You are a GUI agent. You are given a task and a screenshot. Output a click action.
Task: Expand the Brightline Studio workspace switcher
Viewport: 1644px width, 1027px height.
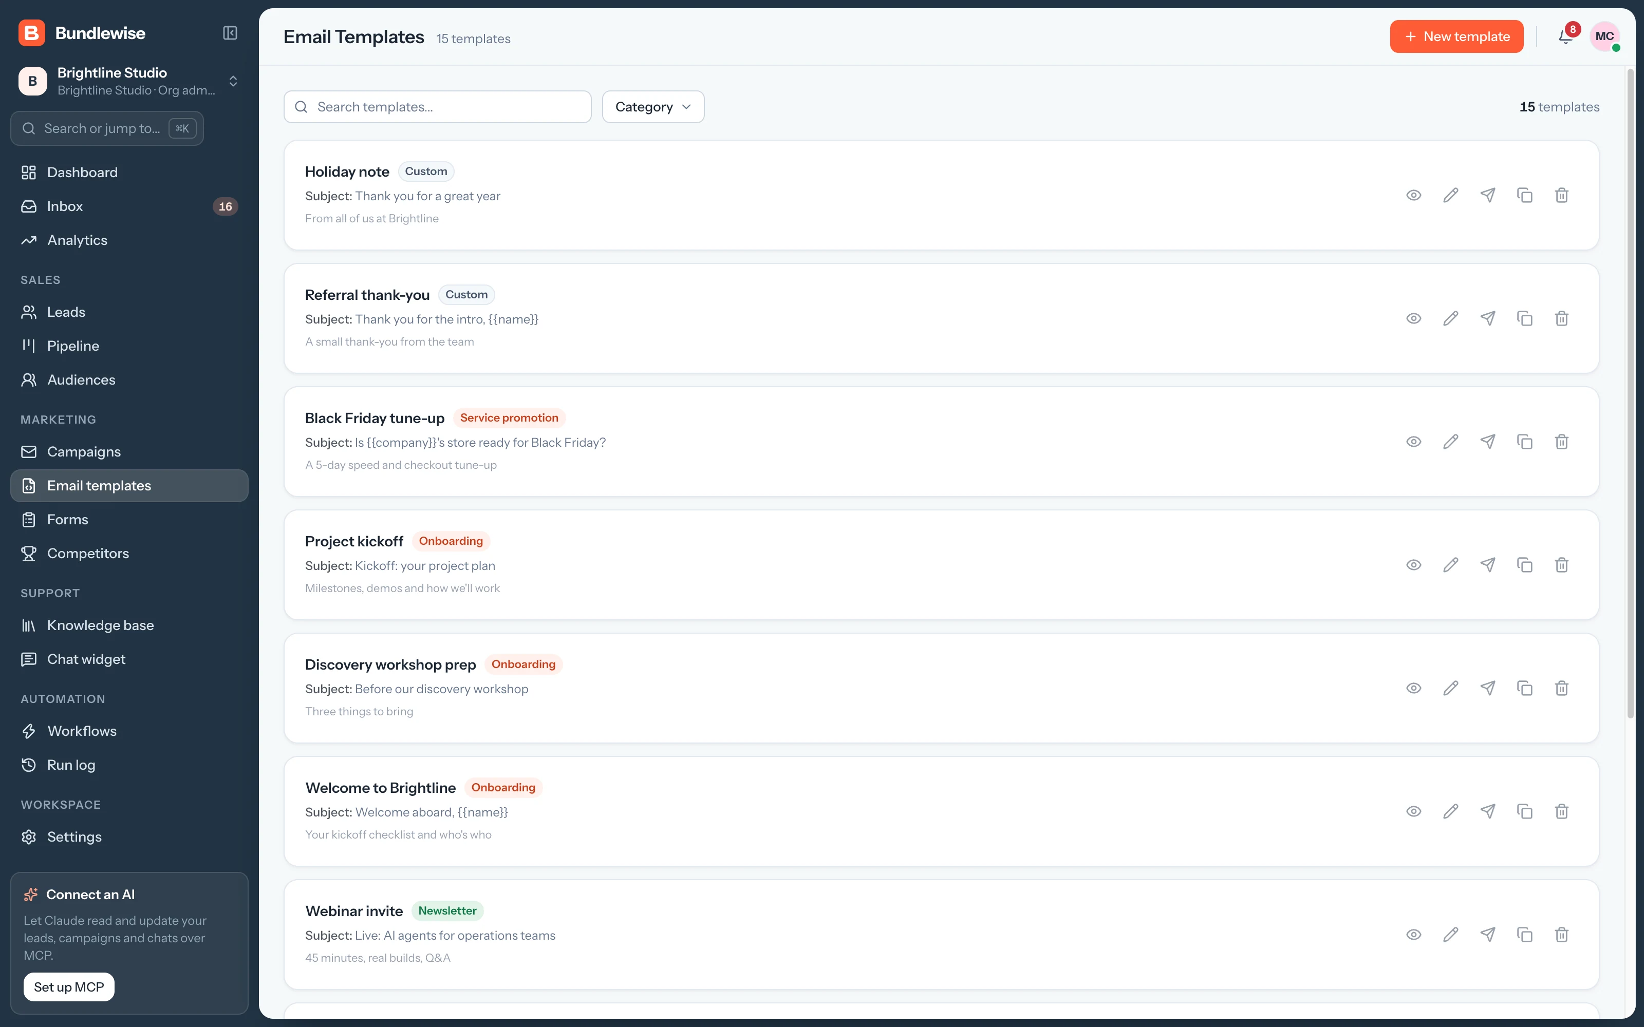[129, 81]
